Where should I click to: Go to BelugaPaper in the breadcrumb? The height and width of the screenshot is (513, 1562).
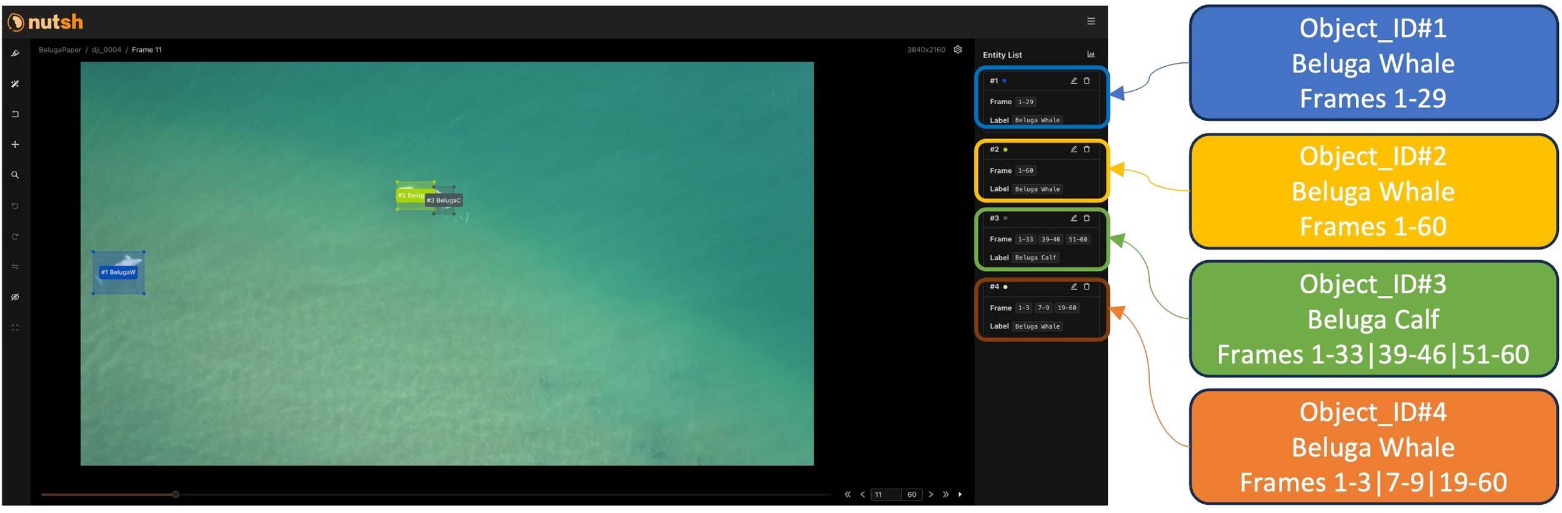60,50
